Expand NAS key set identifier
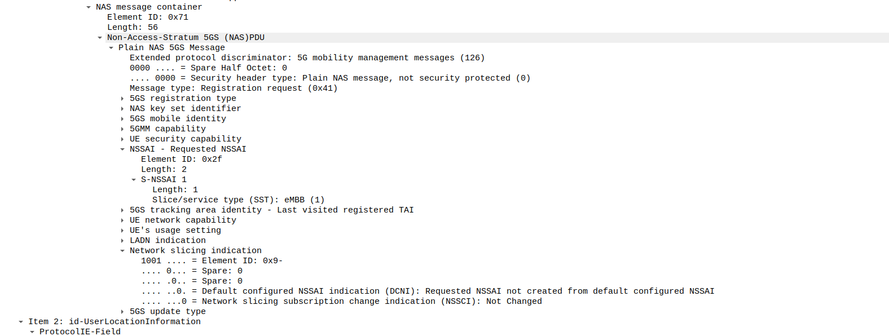The image size is (889, 336). [122, 109]
